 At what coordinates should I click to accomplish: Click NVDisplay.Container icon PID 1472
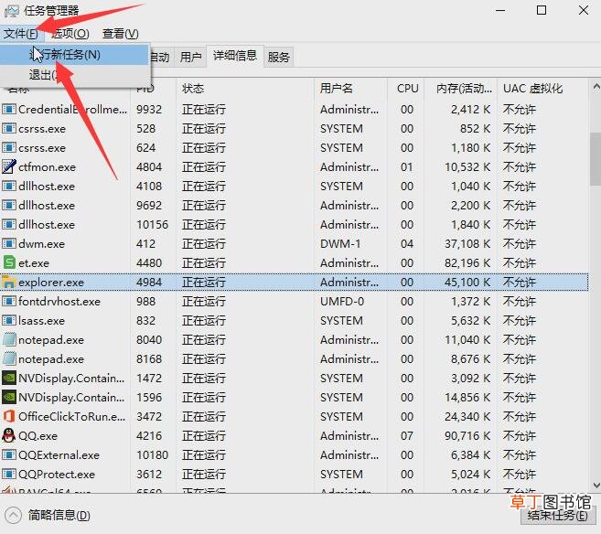point(9,378)
